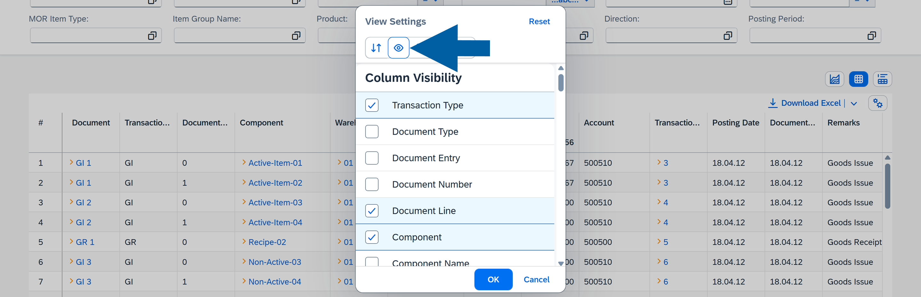Click the Remarks column header
The image size is (921, 297).
(x=844, y=123)
